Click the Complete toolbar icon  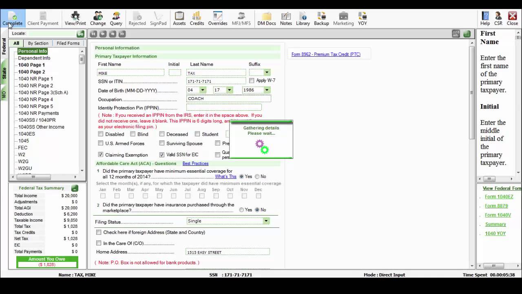(x=13, y=19)
